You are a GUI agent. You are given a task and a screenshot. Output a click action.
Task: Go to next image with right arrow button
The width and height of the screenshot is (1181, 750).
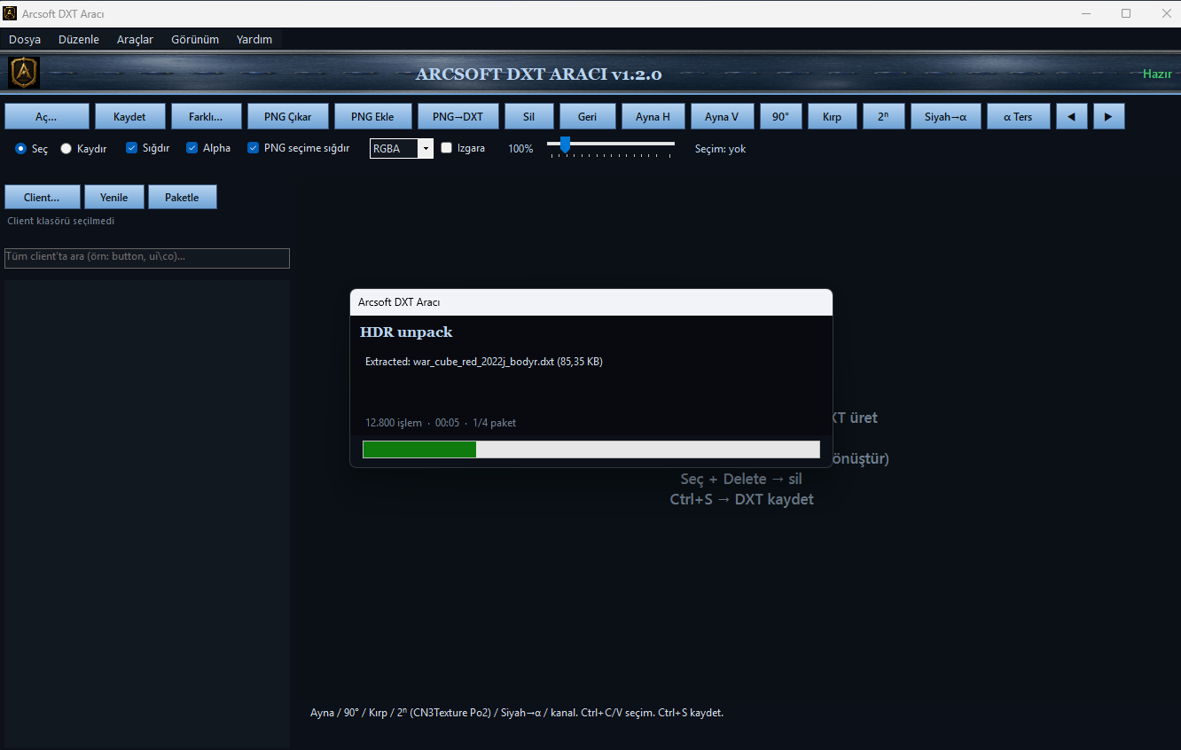(x=1109, y=116)
